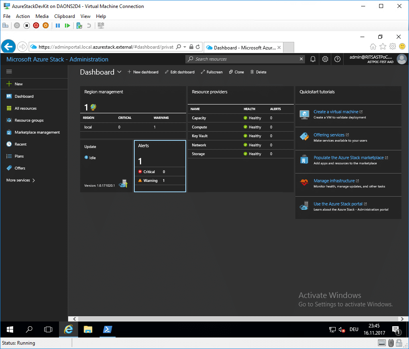This screenshot has width=409, height=349.
Task: Create new resource with New in sidebar
Action: [34, 84]
